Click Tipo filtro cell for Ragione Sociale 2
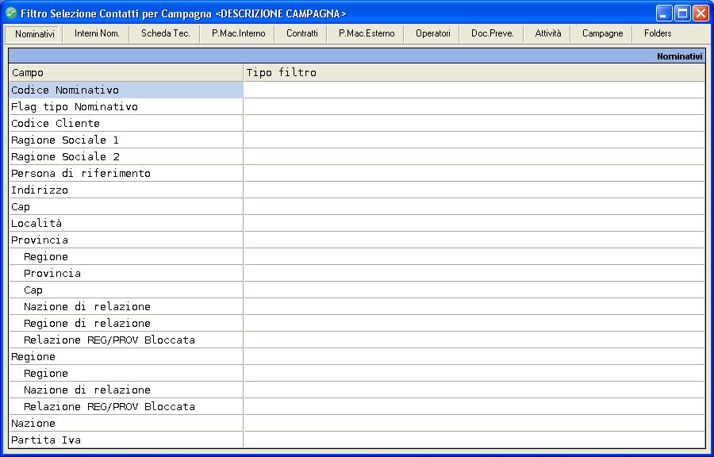 pyautogui.click(x=474, y=156)
